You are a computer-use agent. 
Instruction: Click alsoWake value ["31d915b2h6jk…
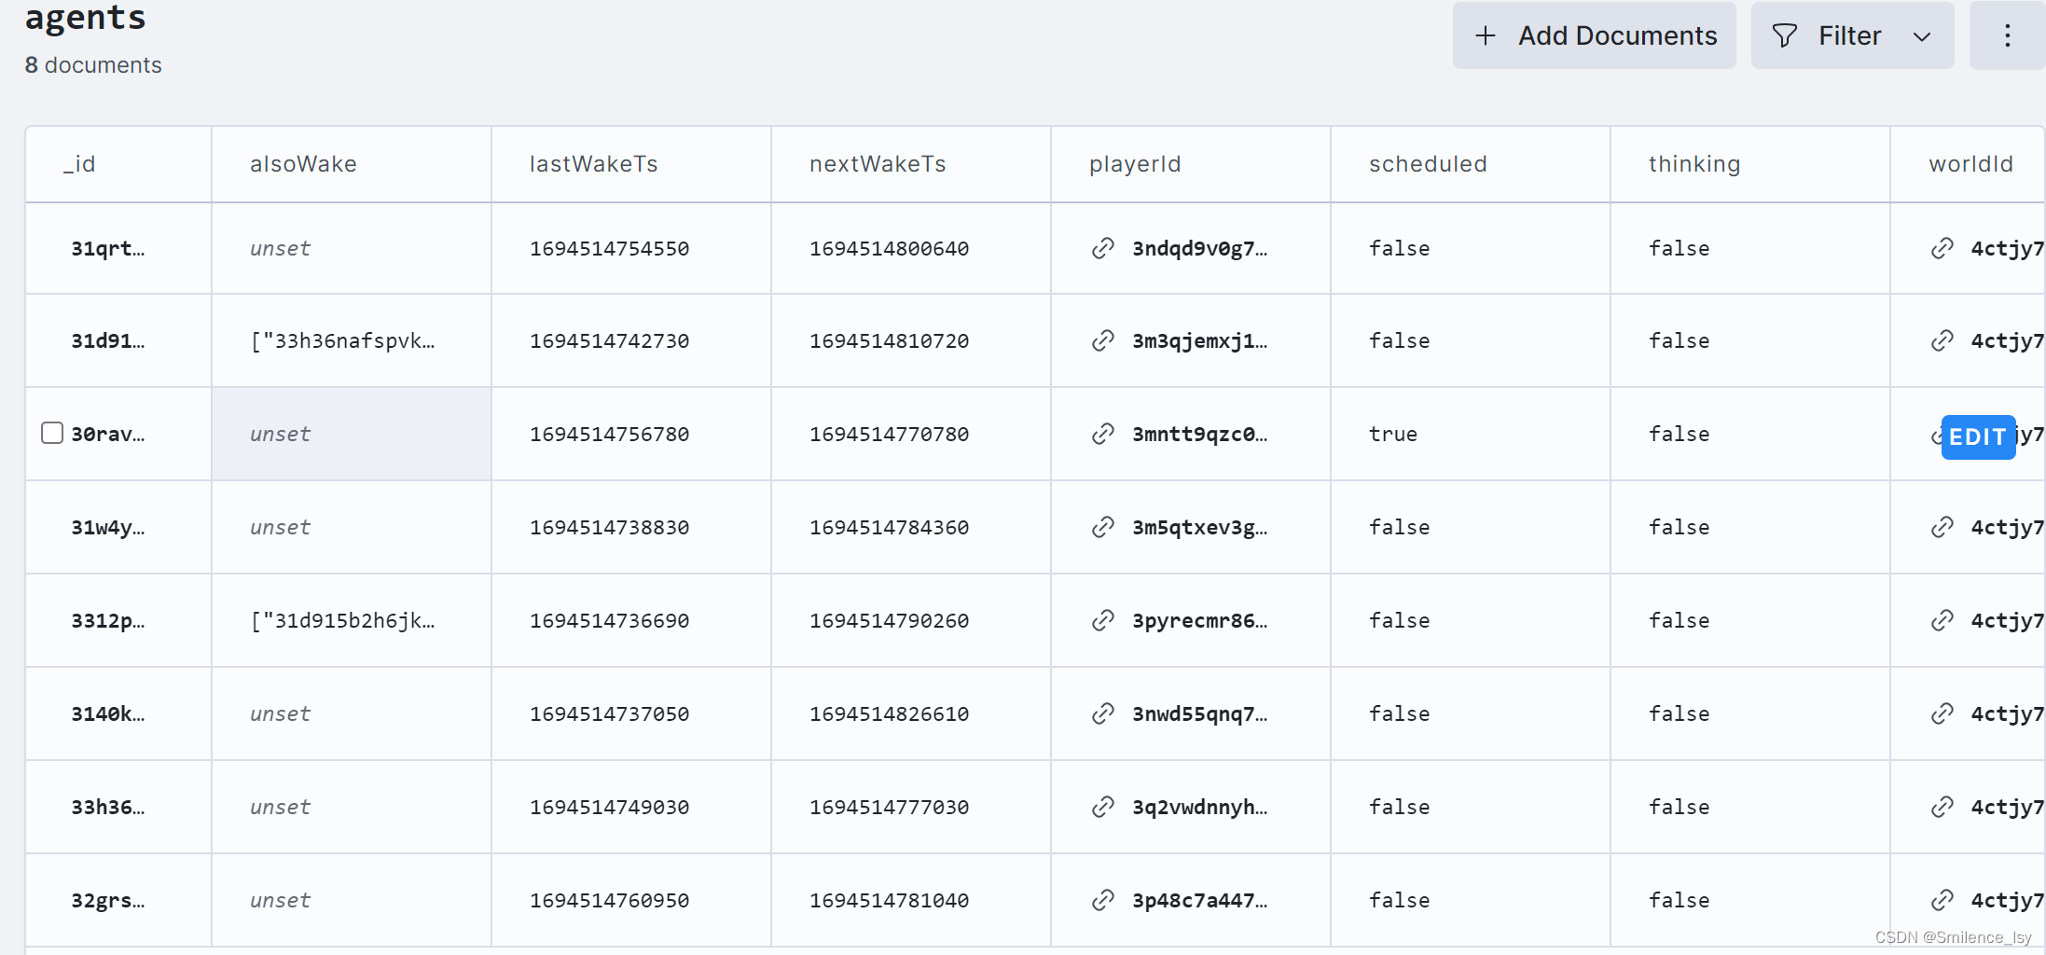[342, 620]
